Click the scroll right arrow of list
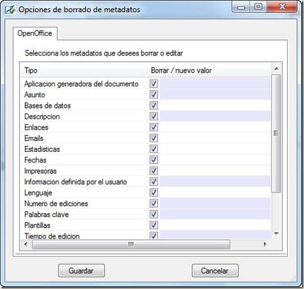This screenshot has width=304, height=289. pos(265,244)
